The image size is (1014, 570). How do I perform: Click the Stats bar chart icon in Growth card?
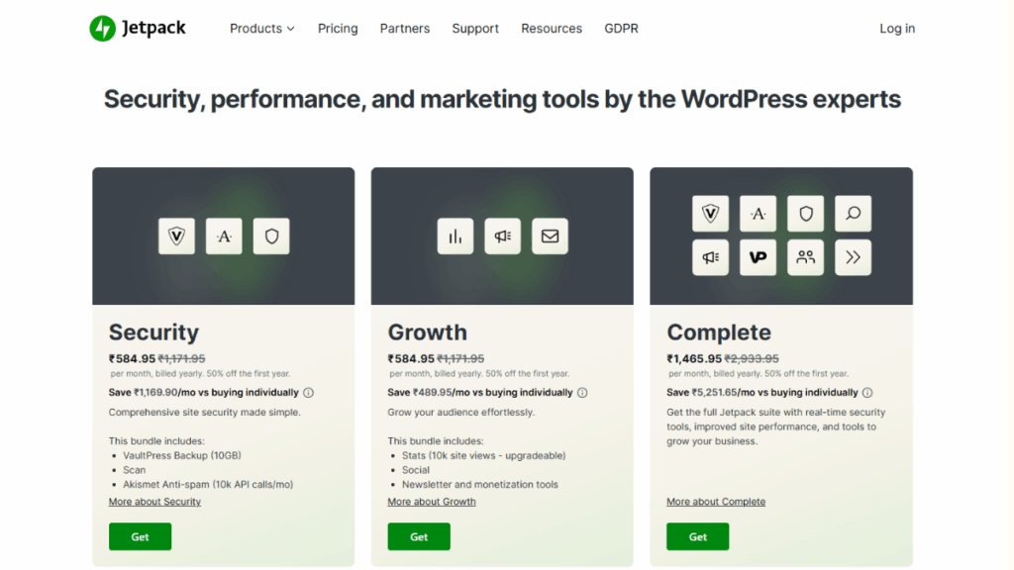456,237
